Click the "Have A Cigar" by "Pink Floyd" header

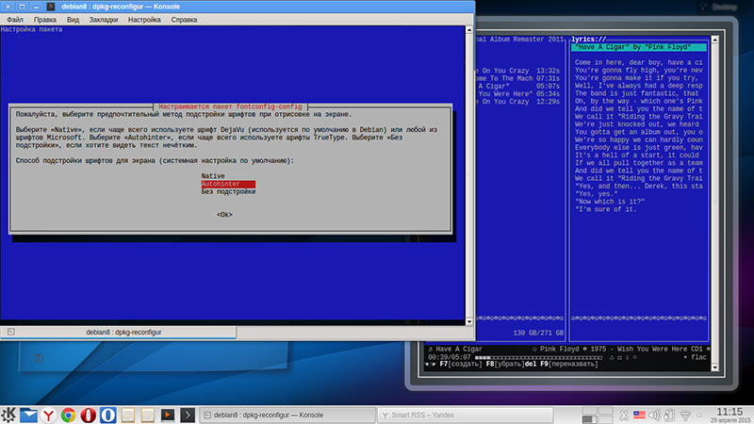pos(639,47)
